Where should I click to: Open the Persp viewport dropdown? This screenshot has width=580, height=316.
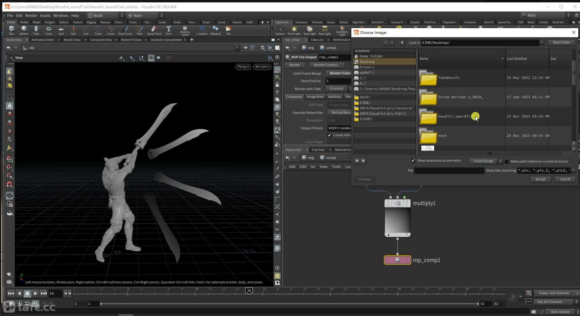243,67
